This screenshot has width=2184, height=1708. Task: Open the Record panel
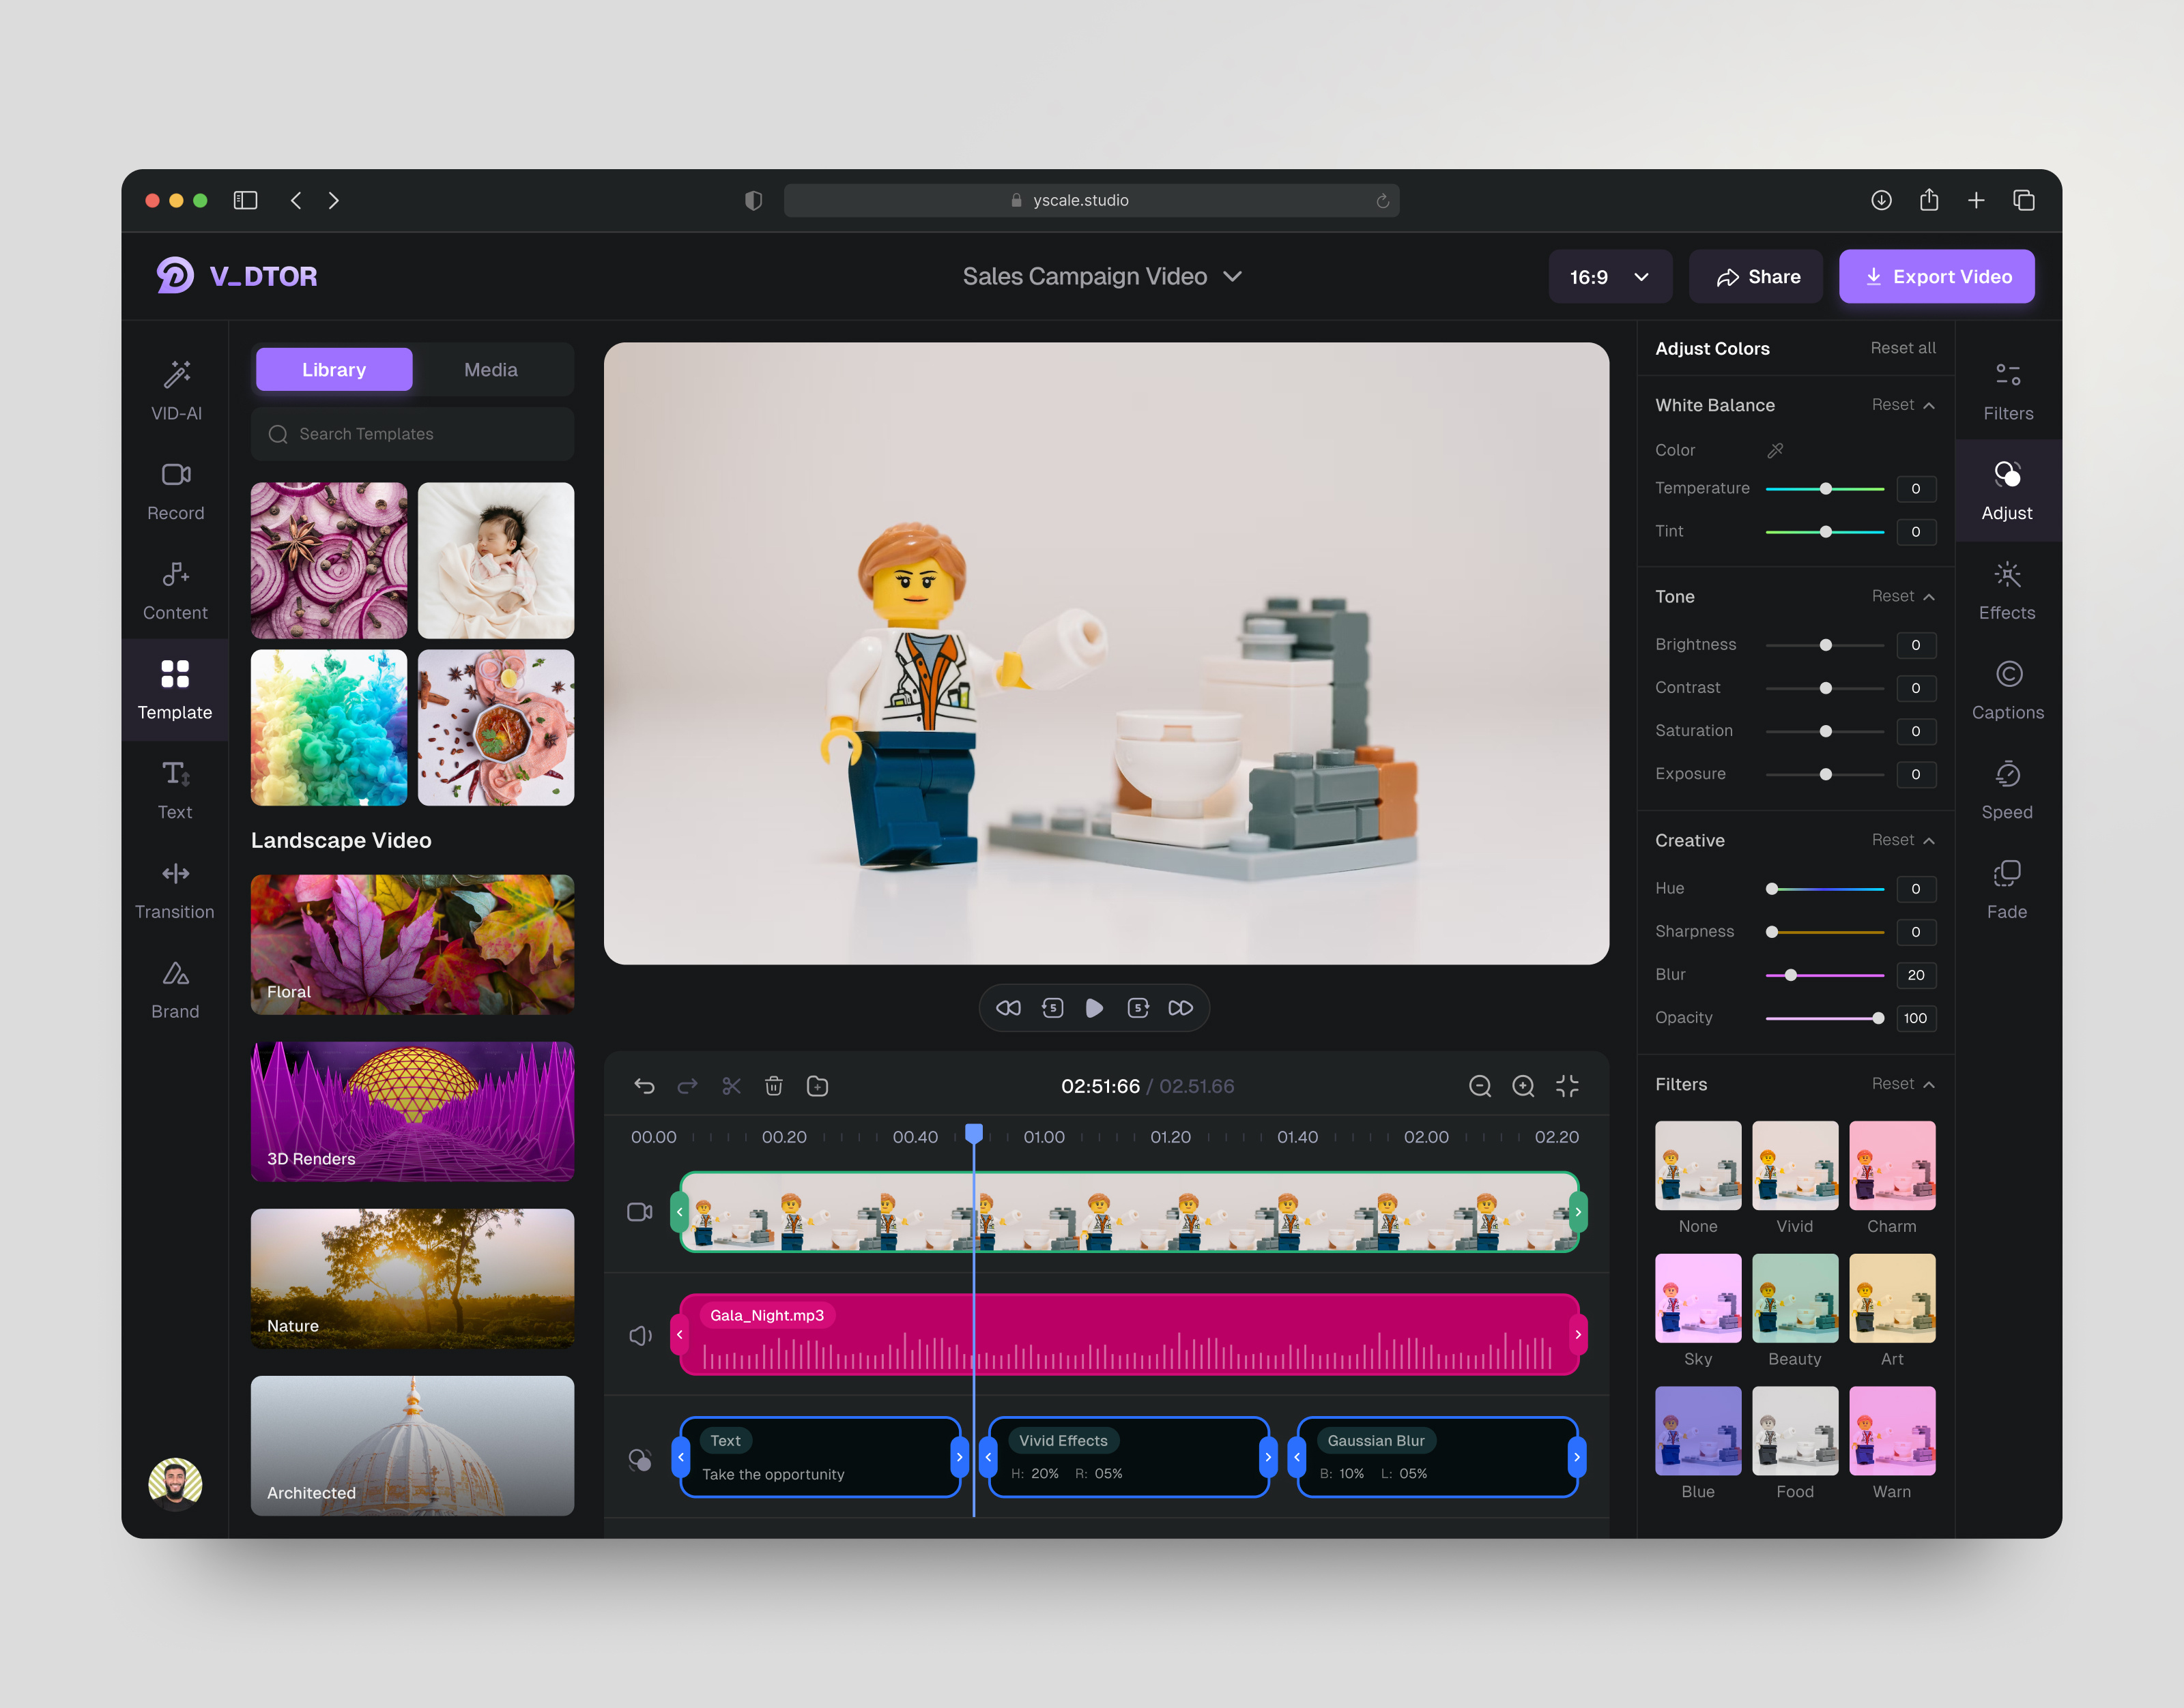175,490
